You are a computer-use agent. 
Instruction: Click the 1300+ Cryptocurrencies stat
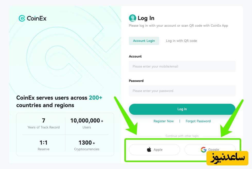click(86, 145)
